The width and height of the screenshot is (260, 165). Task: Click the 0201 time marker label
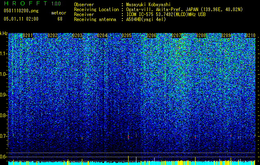click(x=28, y=35)
